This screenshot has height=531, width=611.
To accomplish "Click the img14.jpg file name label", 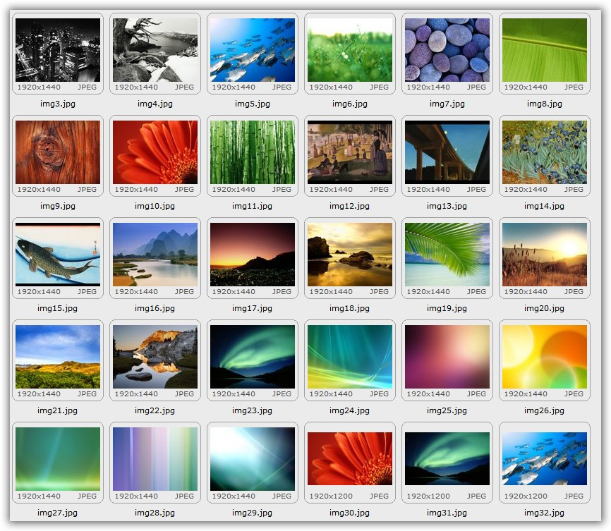I will pos(545,206).
